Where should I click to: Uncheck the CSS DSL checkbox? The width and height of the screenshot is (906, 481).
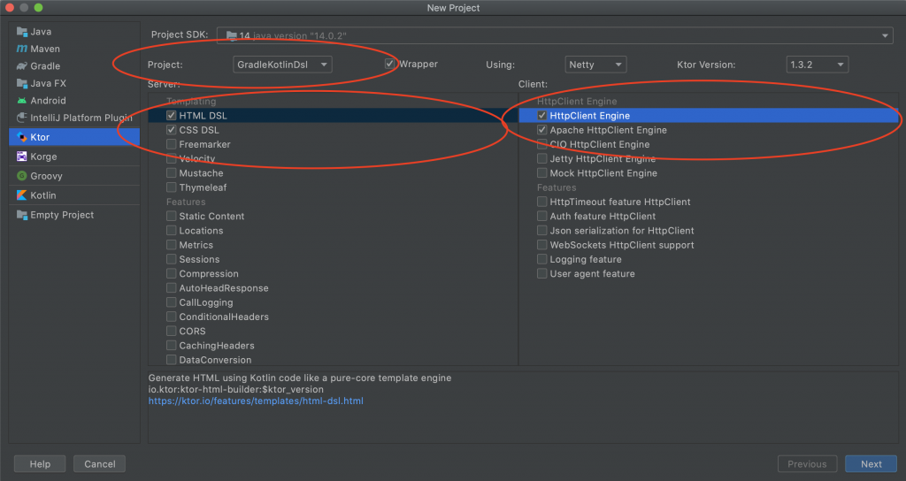pyautogui.click(x=171, y=130)
